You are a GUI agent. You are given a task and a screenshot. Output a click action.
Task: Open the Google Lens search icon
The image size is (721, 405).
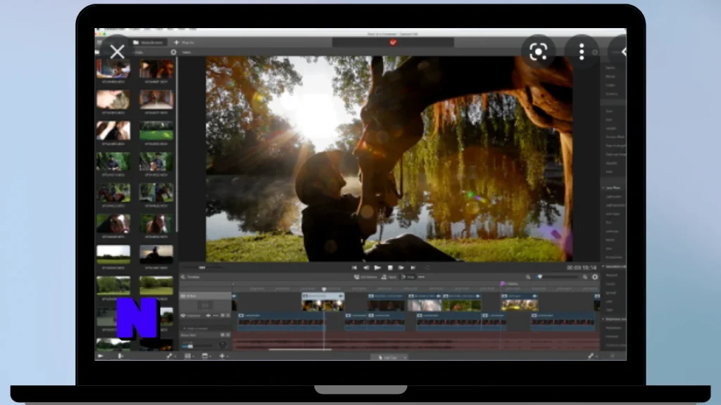coord(538,51)
